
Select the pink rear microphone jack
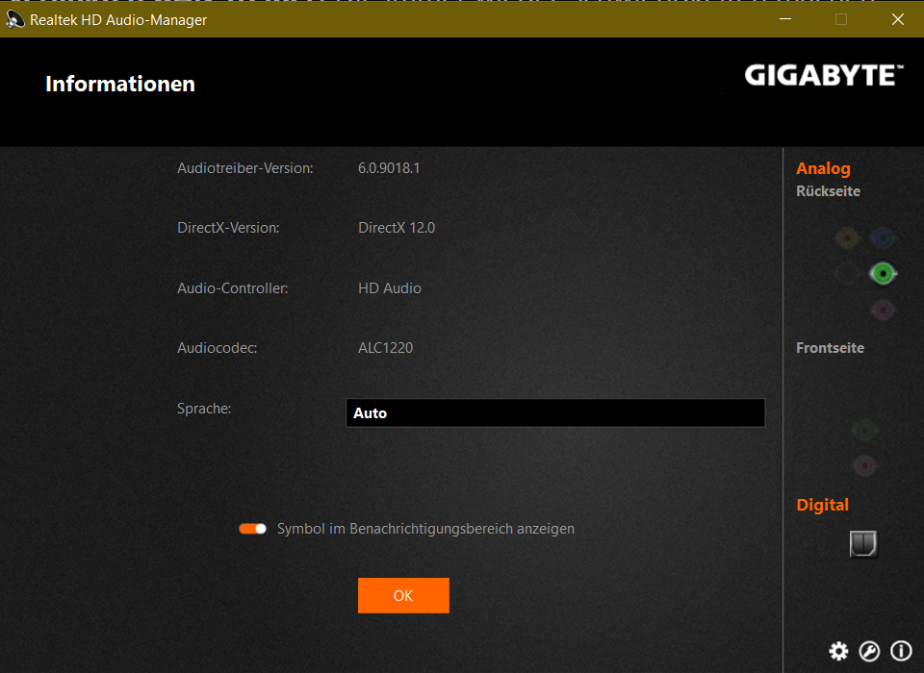[x=883, y=310]
